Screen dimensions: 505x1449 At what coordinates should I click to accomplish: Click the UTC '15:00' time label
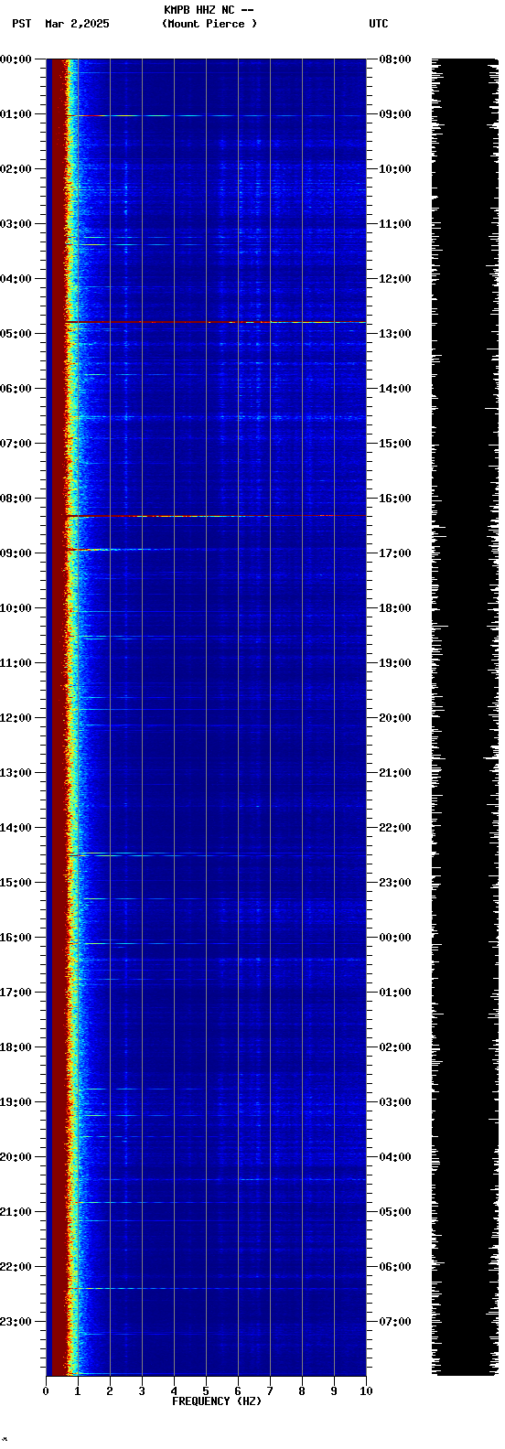coord(394,444)
